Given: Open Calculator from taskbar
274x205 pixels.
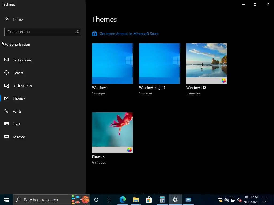Looking at the screenshot, I should [x=162, y=200].
